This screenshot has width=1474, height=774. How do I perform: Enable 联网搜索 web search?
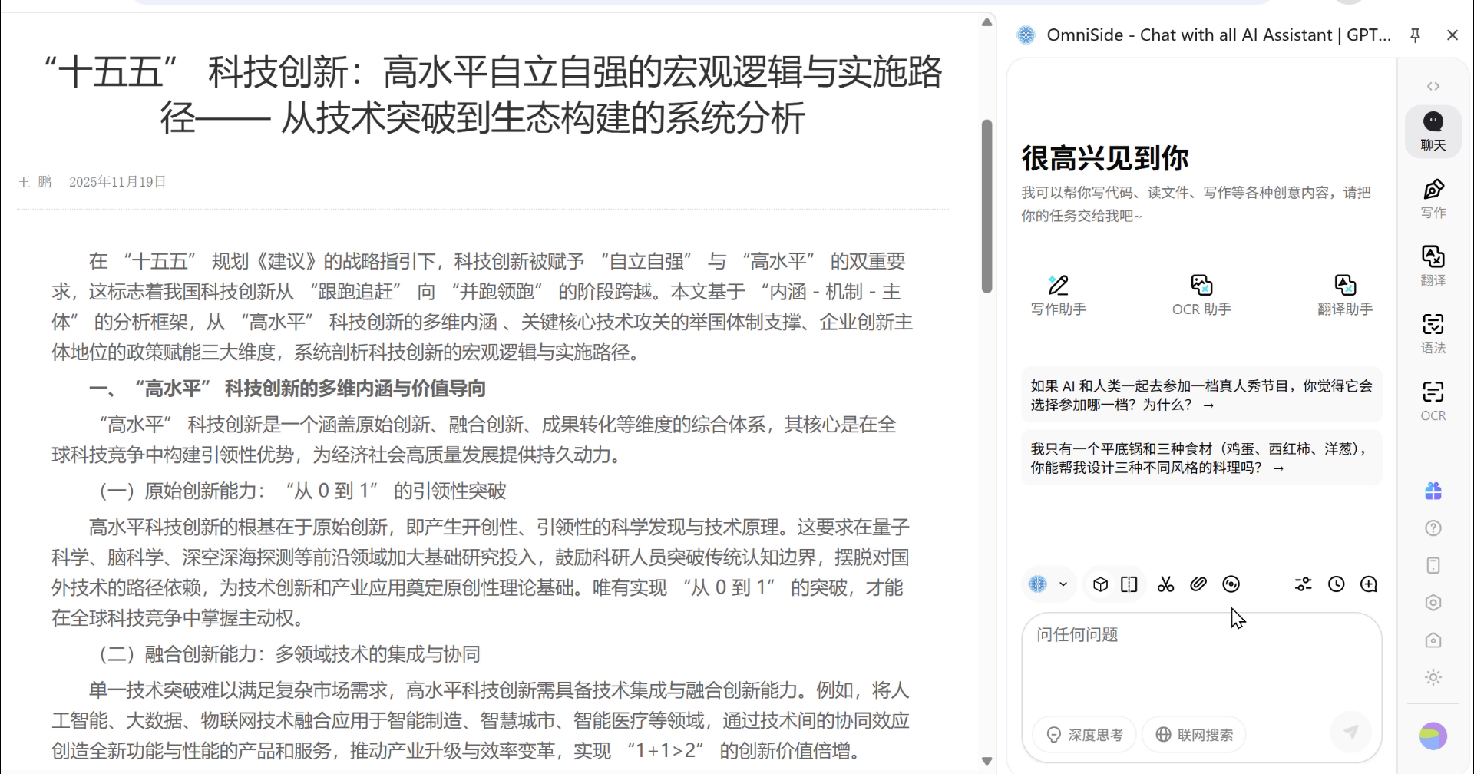tap(1194, 735)
